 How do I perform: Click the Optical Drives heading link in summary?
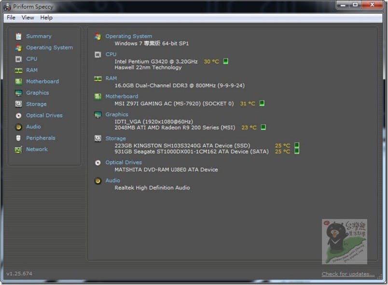(x=124, y=163)
